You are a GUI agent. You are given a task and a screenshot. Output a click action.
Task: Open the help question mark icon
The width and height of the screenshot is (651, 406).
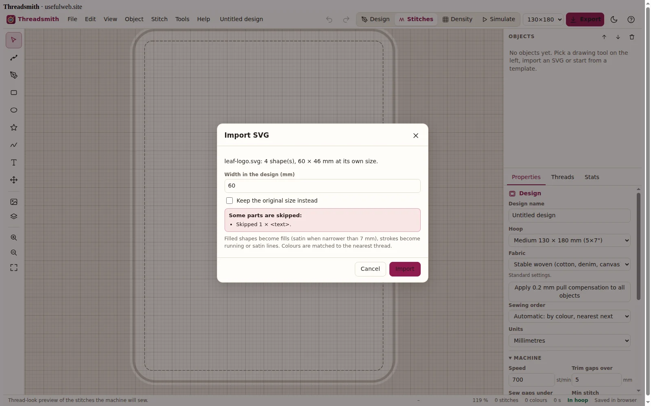(x=631, y=19)
